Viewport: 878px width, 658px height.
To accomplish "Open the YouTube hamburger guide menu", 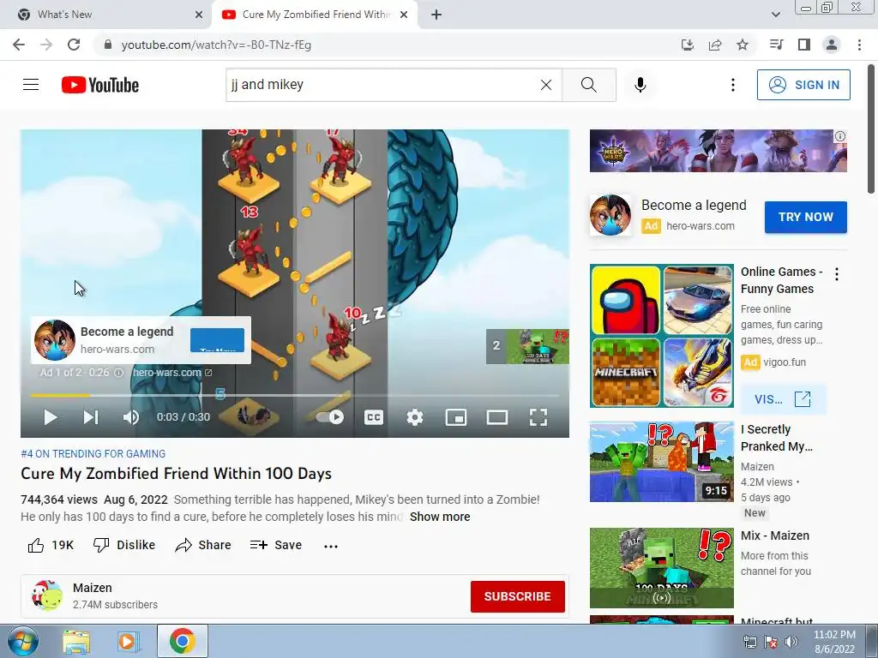I will (31, 85).
